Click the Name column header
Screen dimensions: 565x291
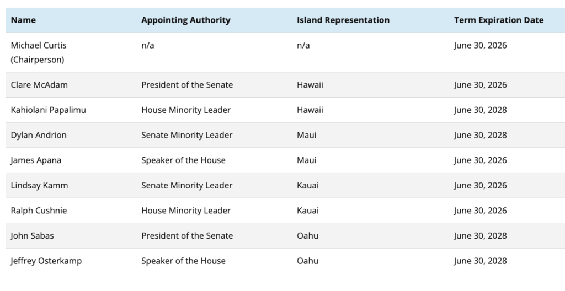point(23,20)
